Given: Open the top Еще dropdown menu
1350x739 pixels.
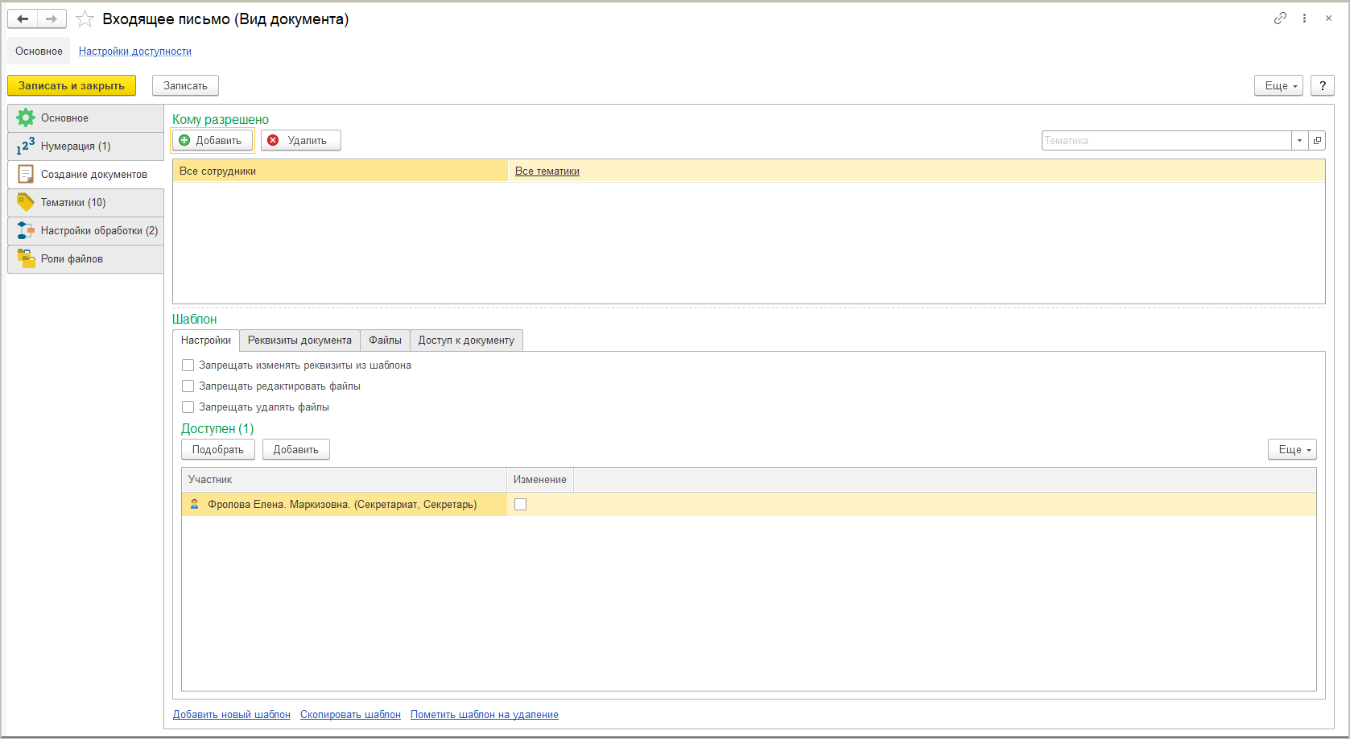Looking at the screenshot, I should click(x=1278, y=85).
